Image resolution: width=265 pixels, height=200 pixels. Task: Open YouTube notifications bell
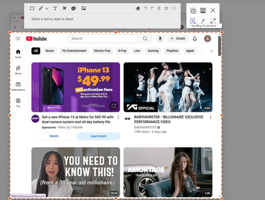195,39
